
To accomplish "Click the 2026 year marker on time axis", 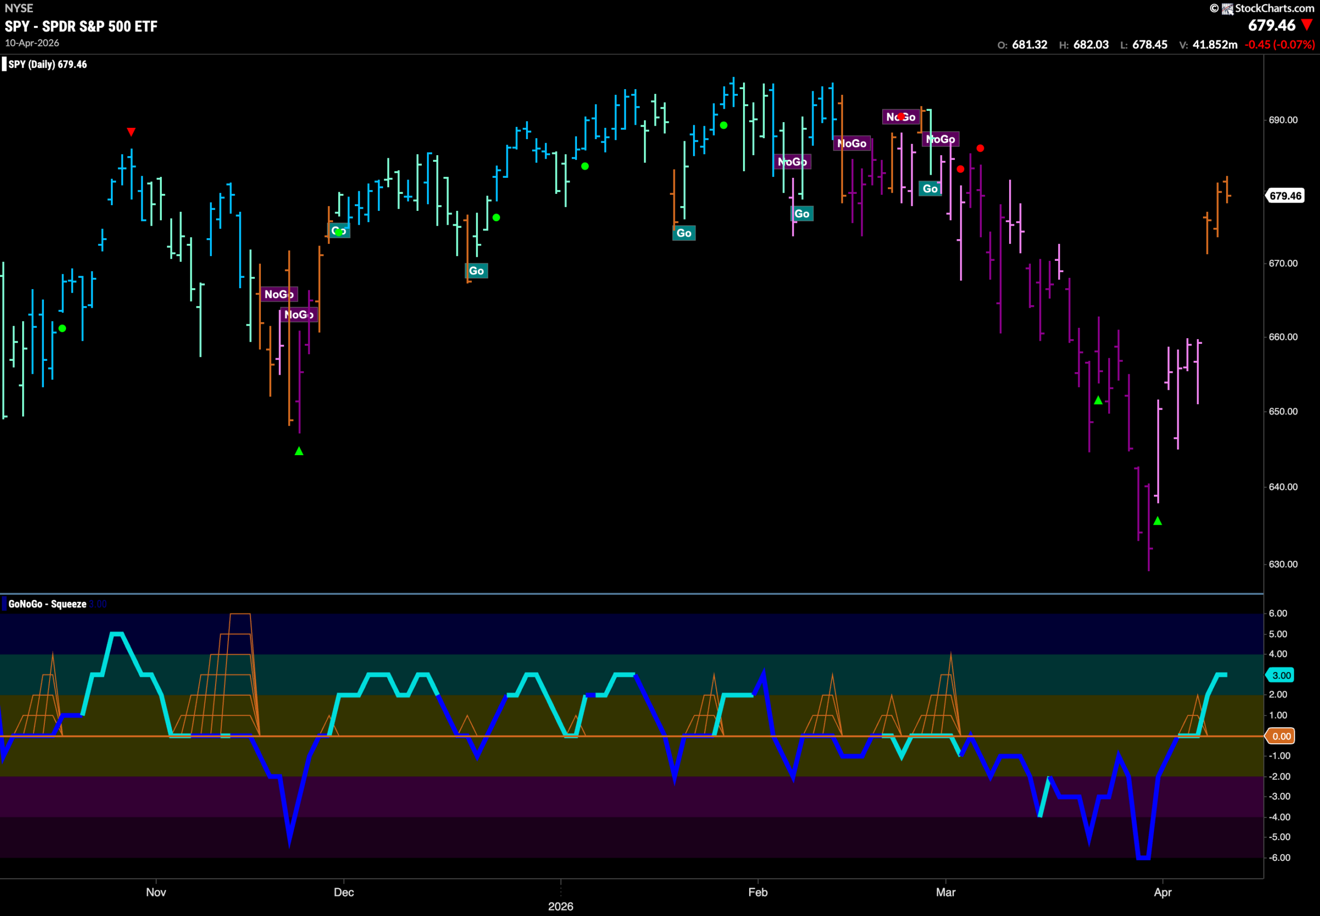I will tap(560, 906).
